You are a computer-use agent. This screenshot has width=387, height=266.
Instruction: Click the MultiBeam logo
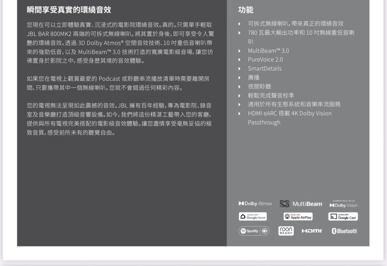pos(301,204)
